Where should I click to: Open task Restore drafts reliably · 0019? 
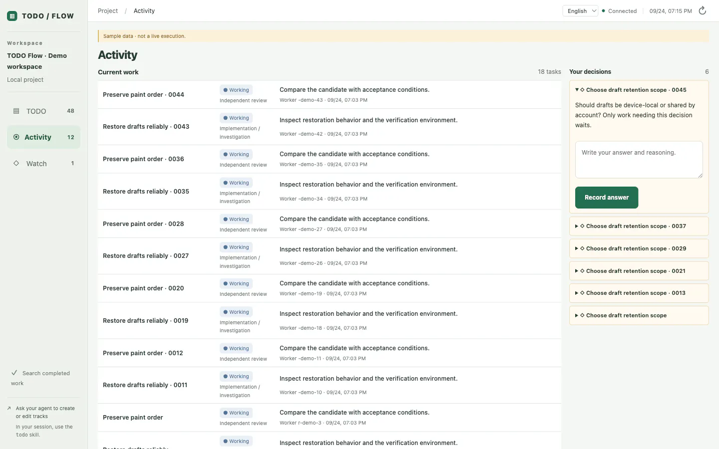click(x=145, y=320)
